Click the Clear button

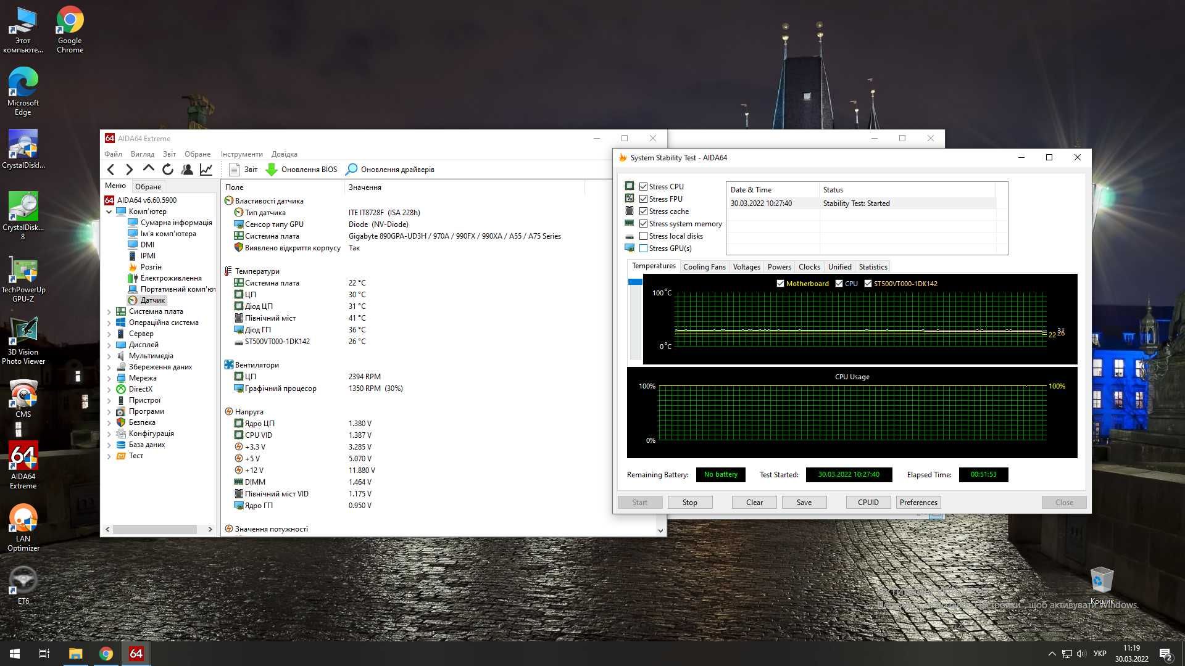[x=754, y=503]
